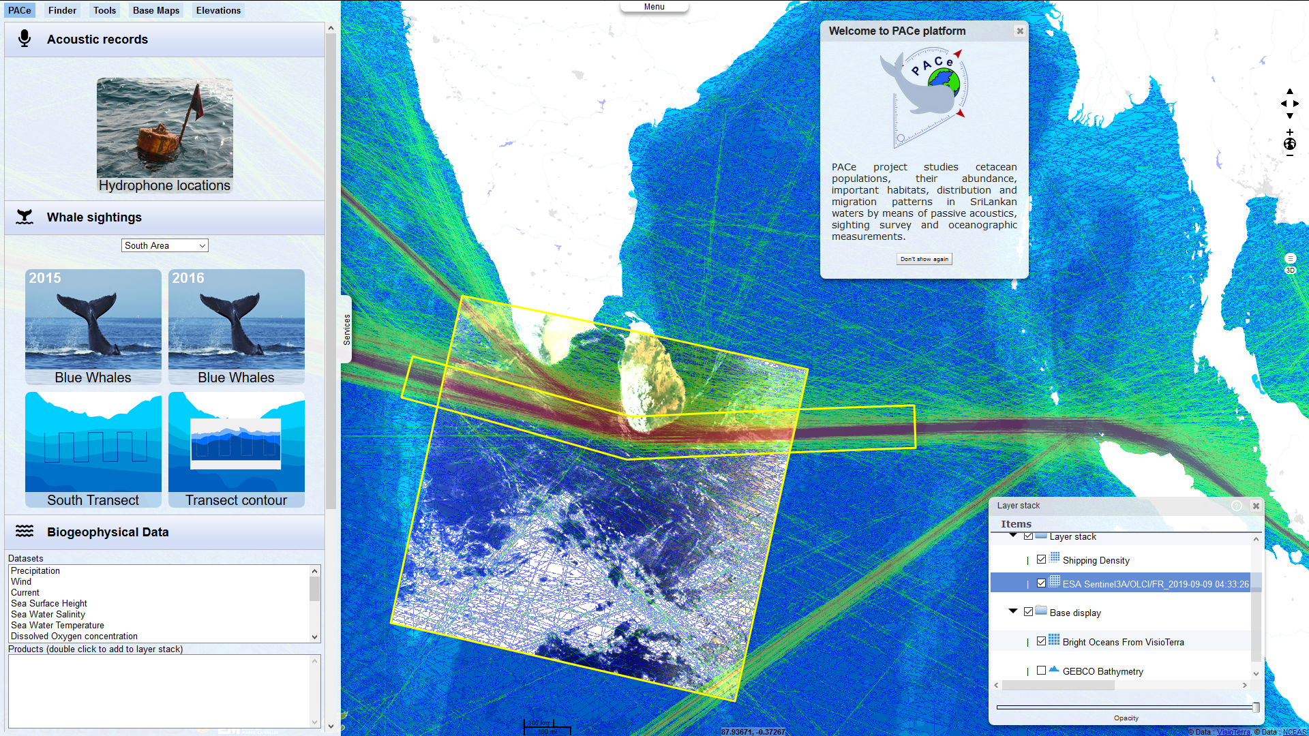
Task: Toggle Bright Oceans From VisioTerra checkbox
Action: 1041,641
